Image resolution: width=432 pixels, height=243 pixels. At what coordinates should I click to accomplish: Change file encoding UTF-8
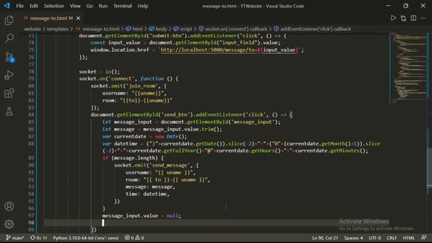tap(375, 238)
